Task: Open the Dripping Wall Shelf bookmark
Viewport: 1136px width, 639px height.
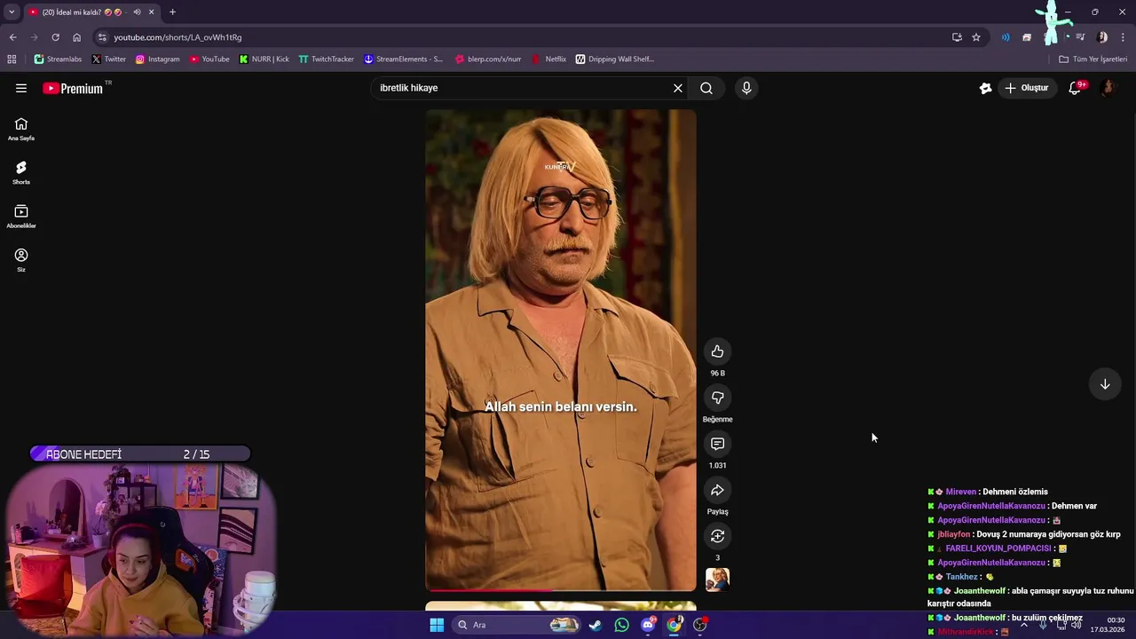Action: click(x=614, y=59)
